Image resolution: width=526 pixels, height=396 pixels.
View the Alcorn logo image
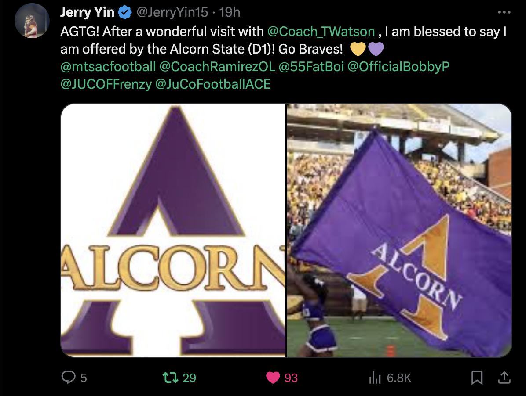point(173,230)
